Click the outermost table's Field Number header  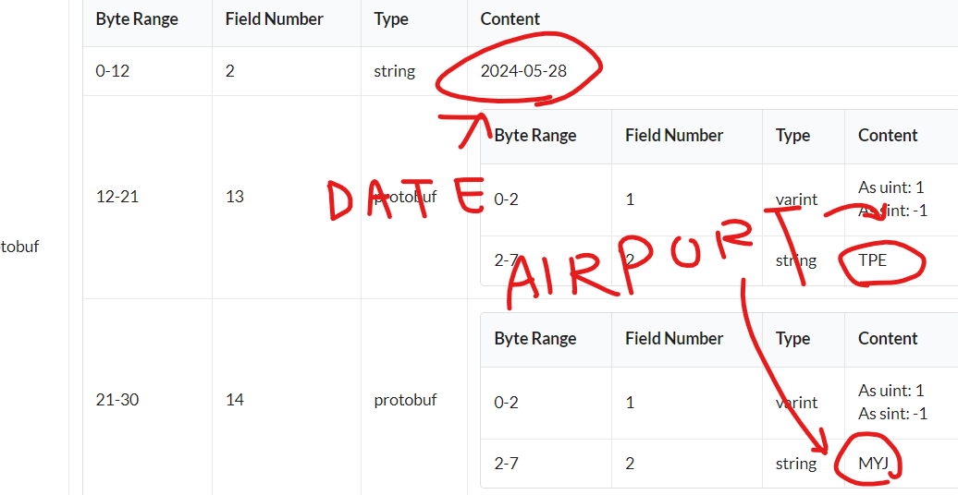click(275, 18)
